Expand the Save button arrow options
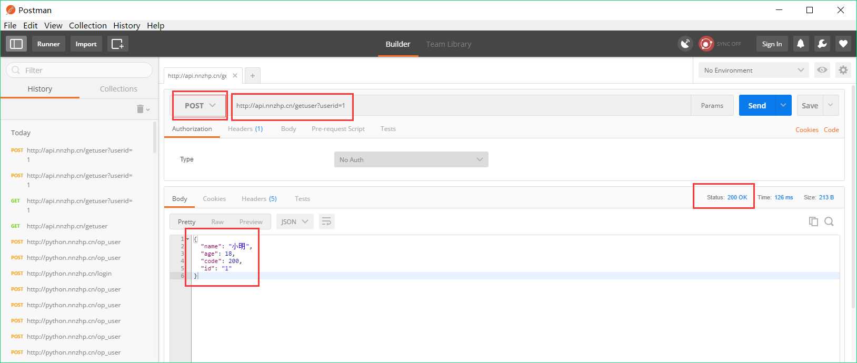 tap(831, 105)
